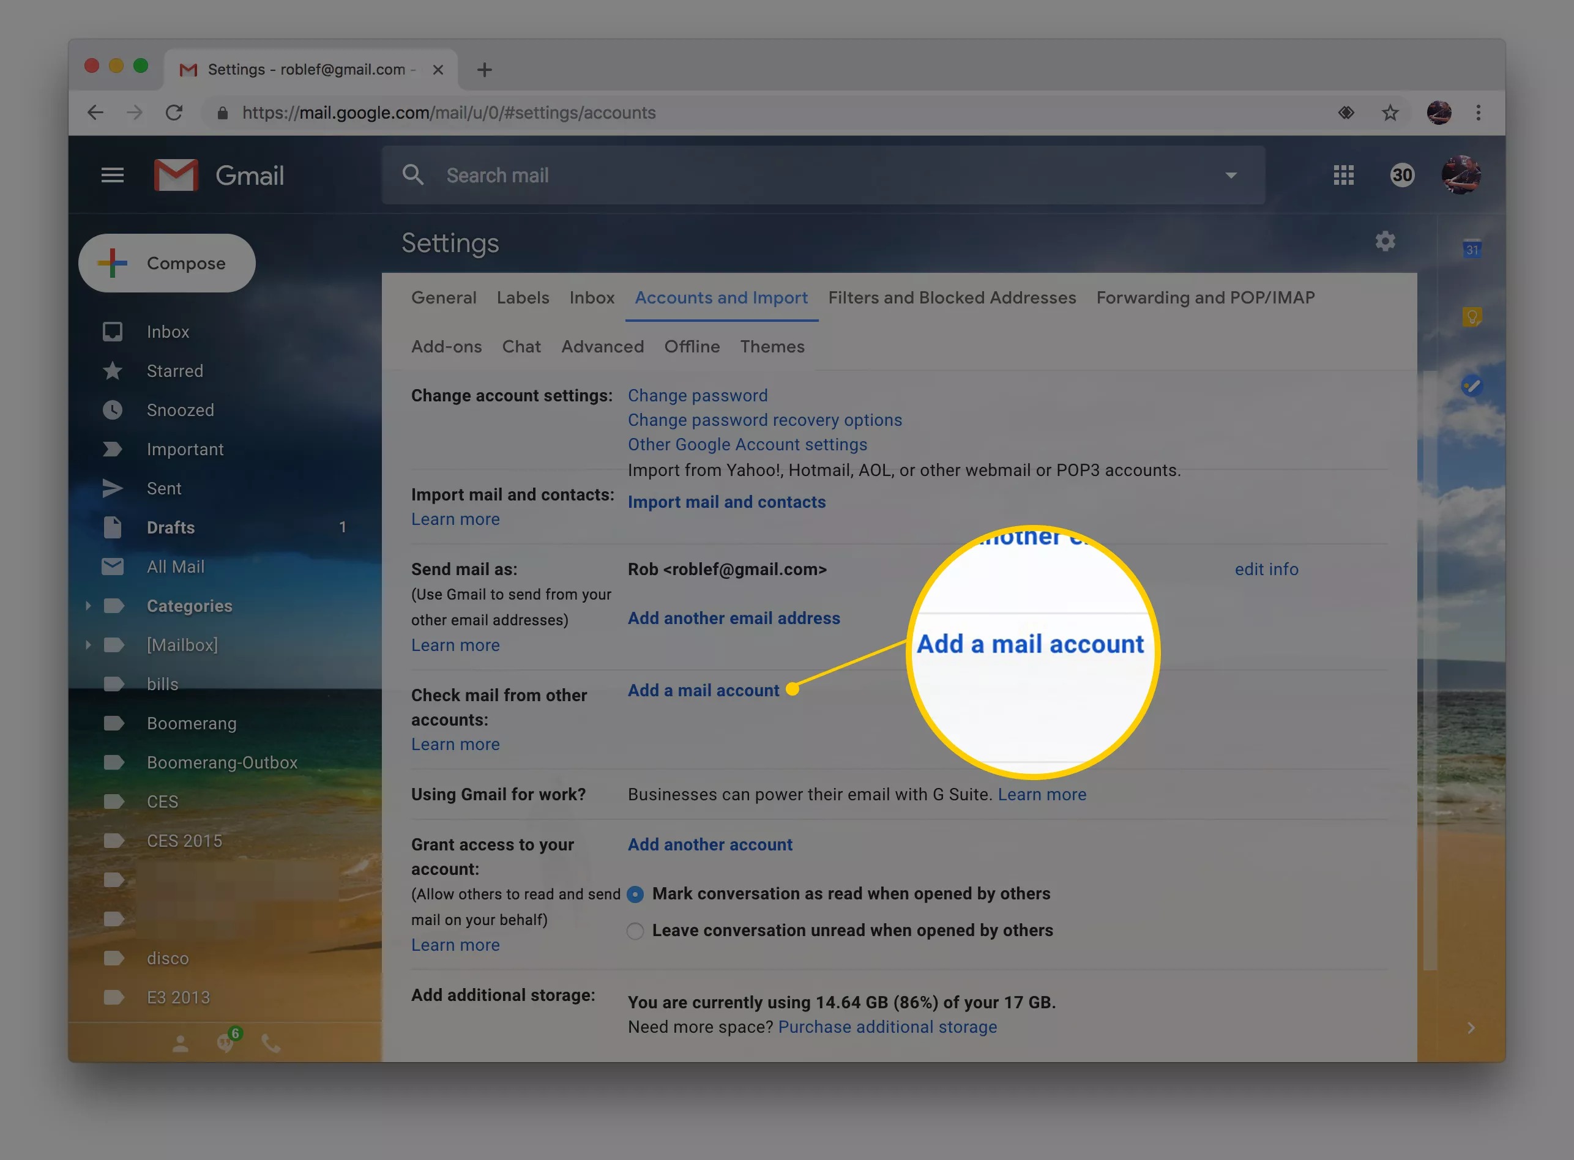
Task: Click Compose button
Action: pos(167,263)
